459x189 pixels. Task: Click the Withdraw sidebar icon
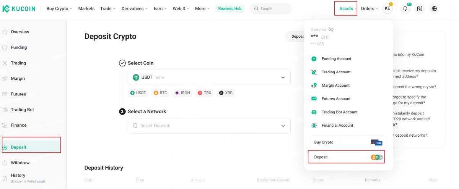point(5,163)
